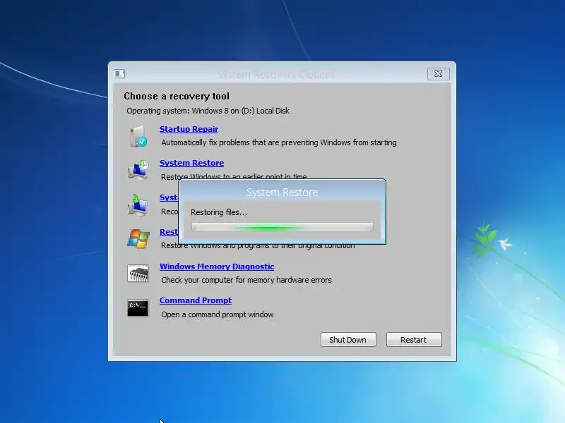Click the Windows flag logo icon
The height and width of the screenshot is (423, 565).
coord(138,239)
